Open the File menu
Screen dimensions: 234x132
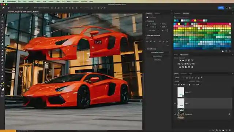coord(19,1)
